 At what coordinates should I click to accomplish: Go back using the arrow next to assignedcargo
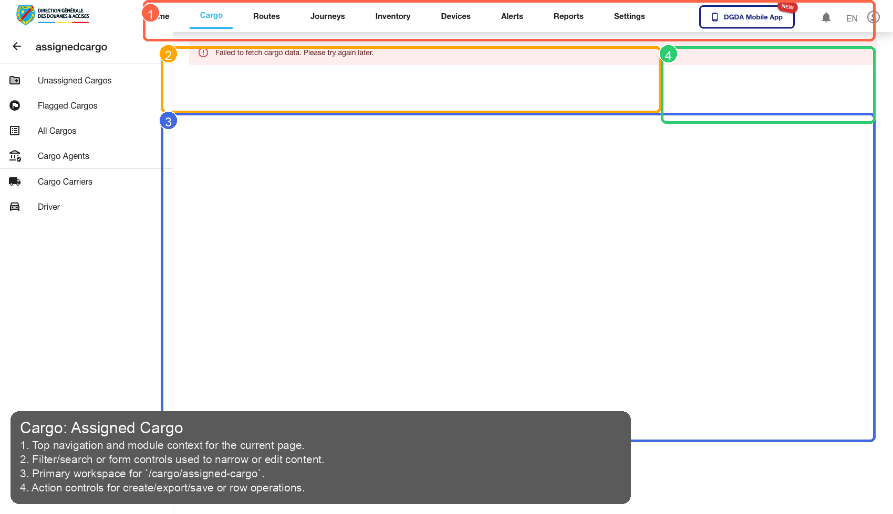pyautogui.click(x=17, y=47)
